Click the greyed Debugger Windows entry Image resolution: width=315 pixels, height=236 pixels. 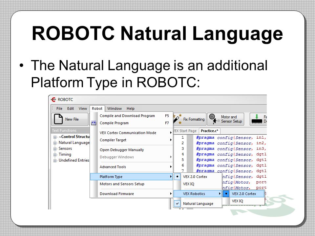[131, 157]
